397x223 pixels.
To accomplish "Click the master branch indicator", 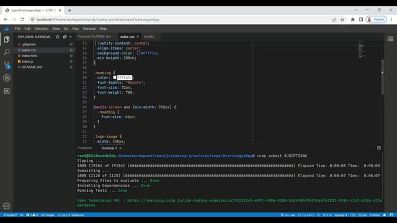I will 10,215.
